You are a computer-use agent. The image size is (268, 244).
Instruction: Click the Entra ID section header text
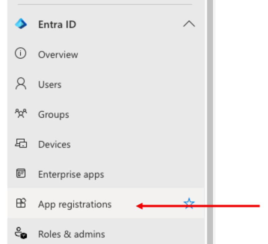(x=57, y=25)
